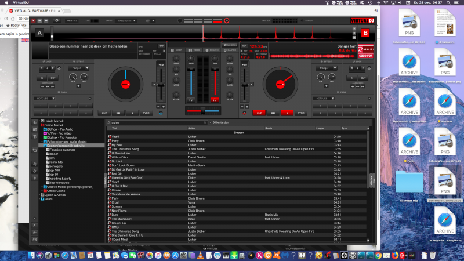This screenshot has width=464, height=261.
Task: Toggle deck A loop OUT button
Action: coord(53,78)
